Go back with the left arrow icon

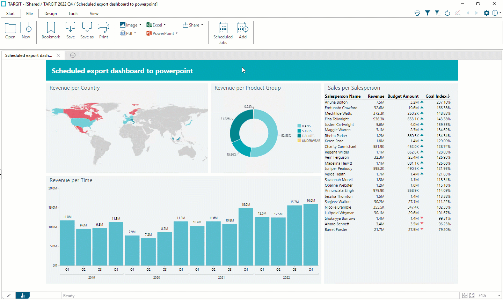pos(468,13)
